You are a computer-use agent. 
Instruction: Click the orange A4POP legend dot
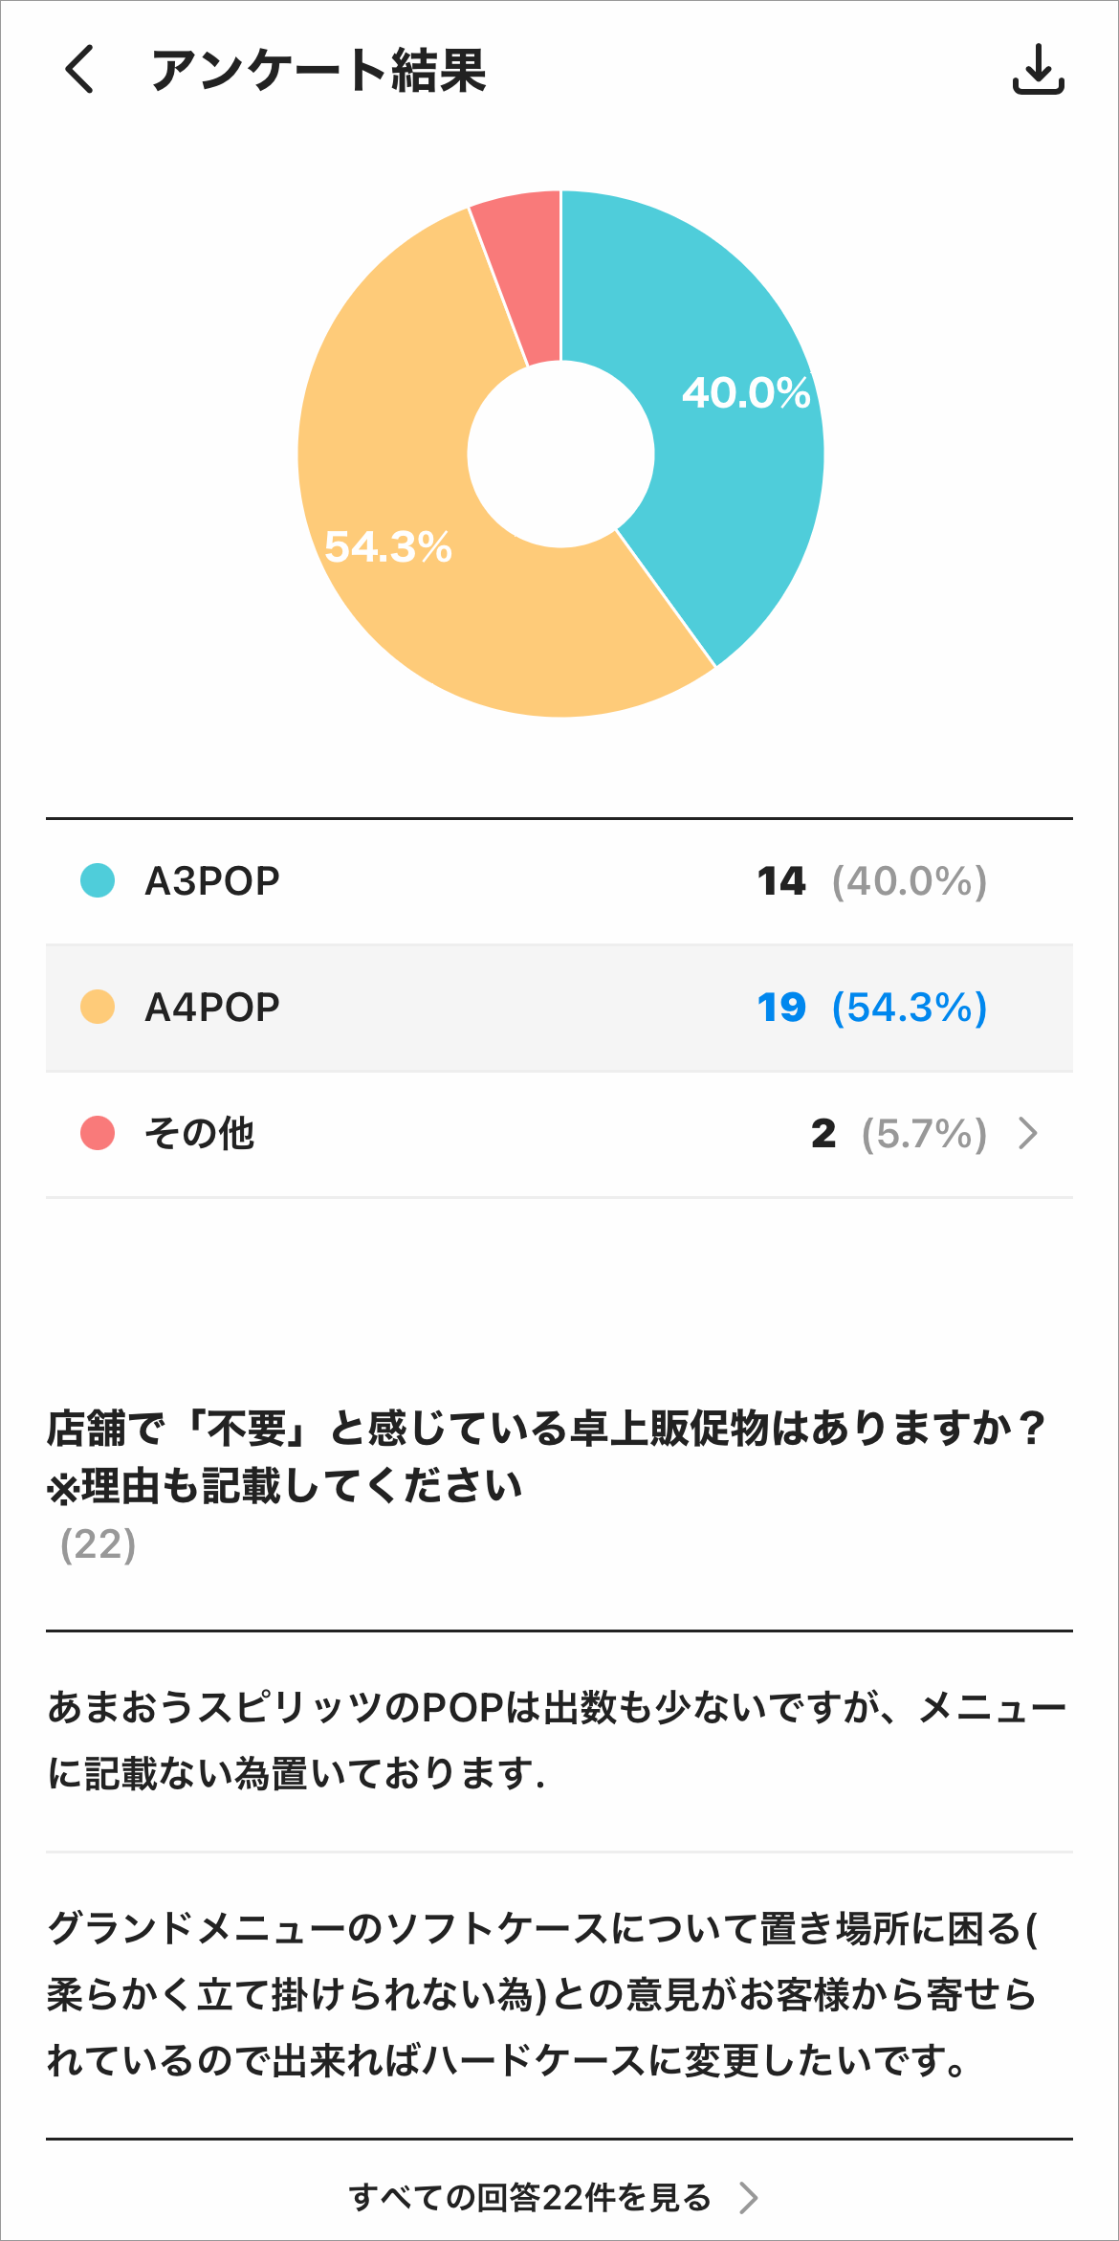click(98, 1007)
